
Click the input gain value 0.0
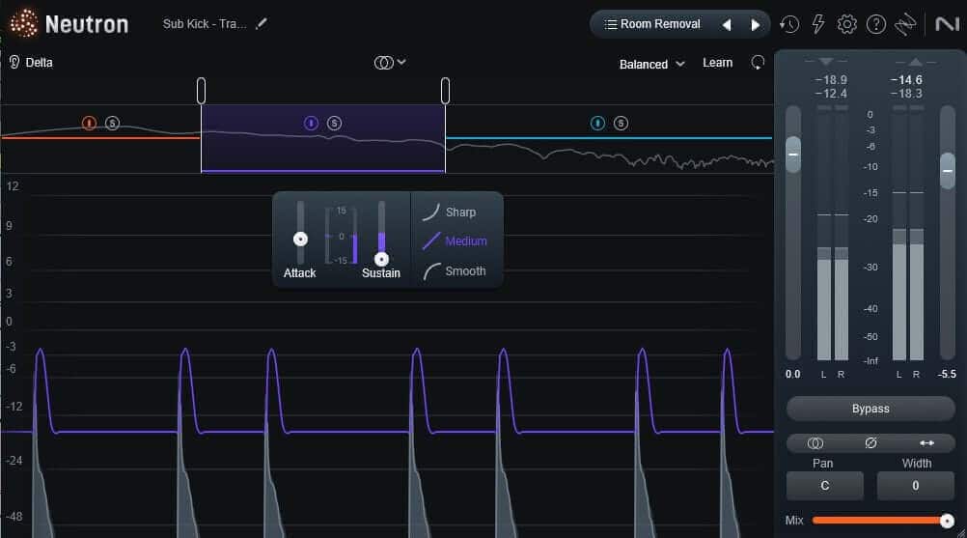pyautogui.click(x=793, y=374)
